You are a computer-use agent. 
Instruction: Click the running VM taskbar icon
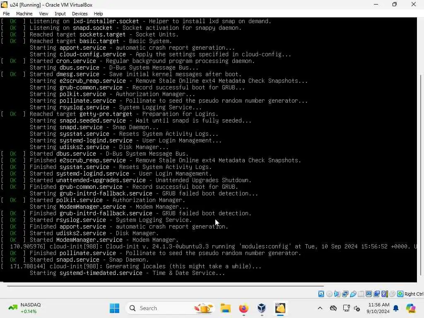click(x=280, y=308)
